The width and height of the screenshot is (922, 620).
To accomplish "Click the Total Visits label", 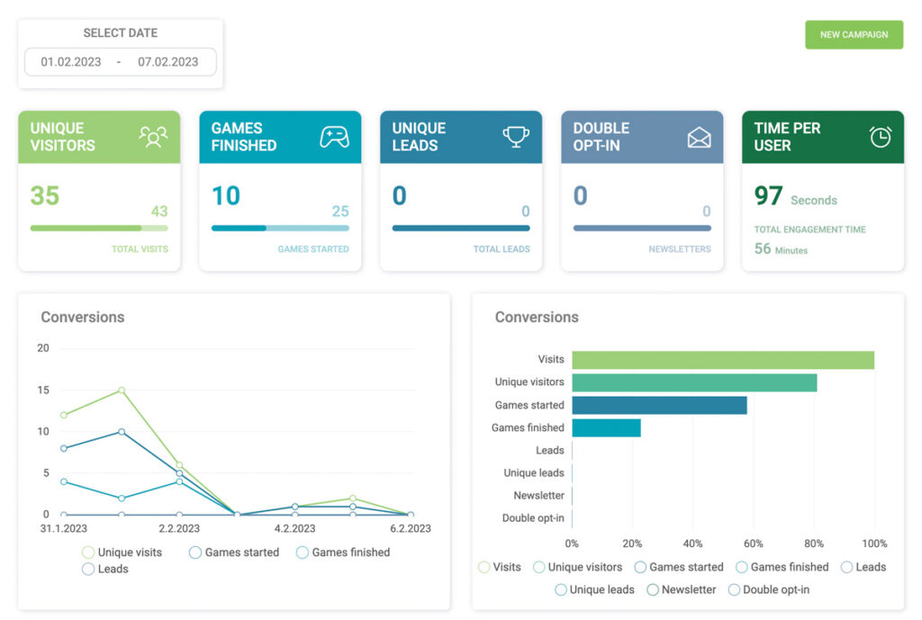I will (140, 249).
